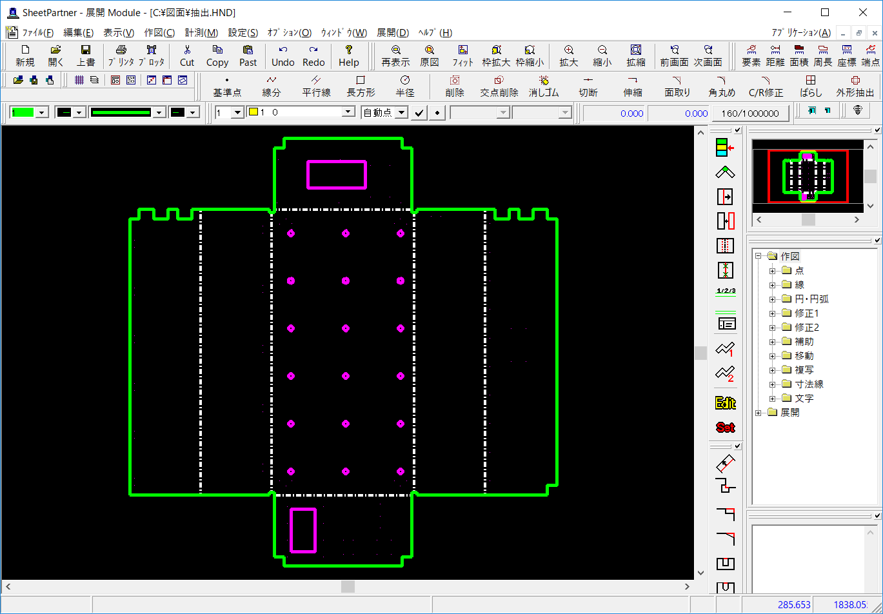Select the 線分 line segment tool
This screenshot has width=883, height=614.
click(272, 86)
